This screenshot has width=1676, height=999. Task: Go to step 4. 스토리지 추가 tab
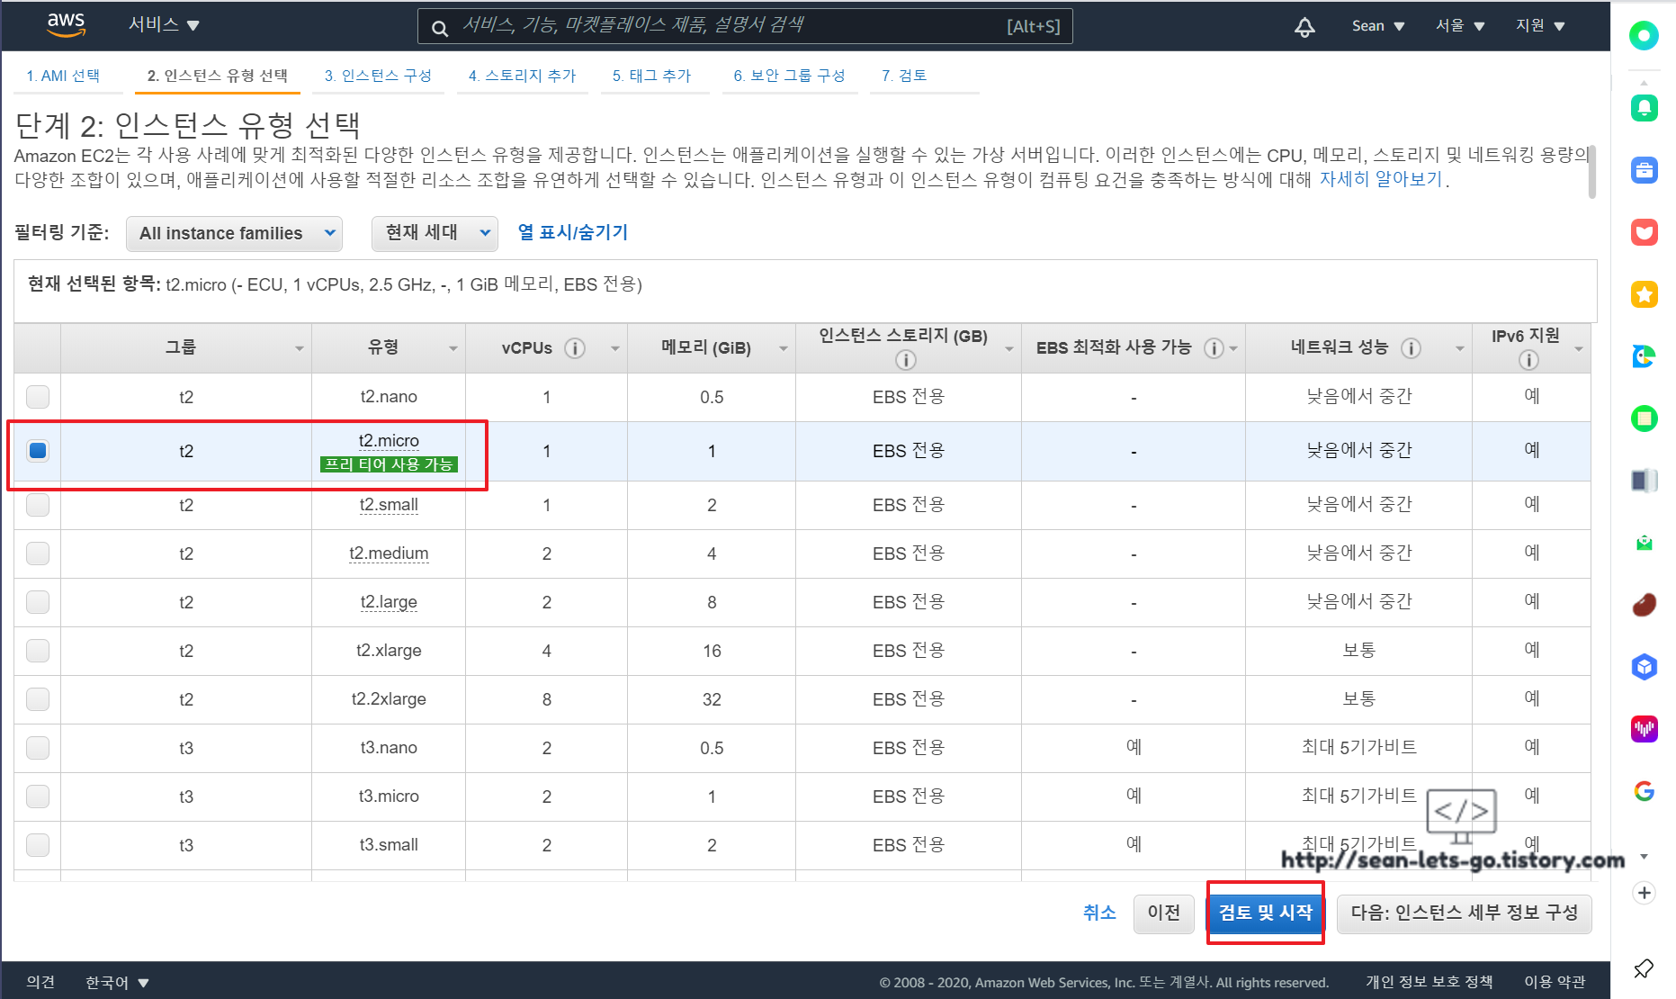pyautogui.click(x=523, y=76)
